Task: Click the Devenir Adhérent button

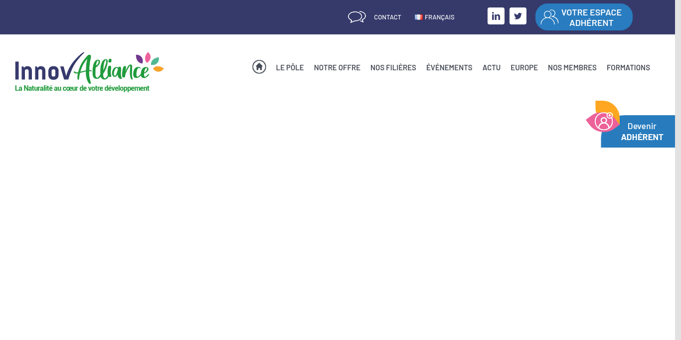Action: click(x=642, y=131)
